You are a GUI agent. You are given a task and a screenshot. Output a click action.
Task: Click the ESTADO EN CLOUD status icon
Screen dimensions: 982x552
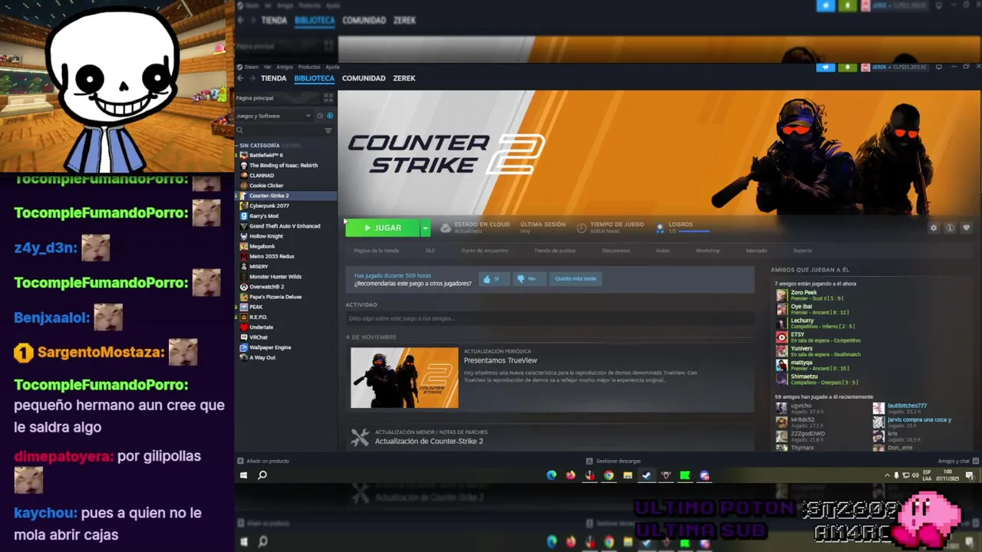click(446, 228)
